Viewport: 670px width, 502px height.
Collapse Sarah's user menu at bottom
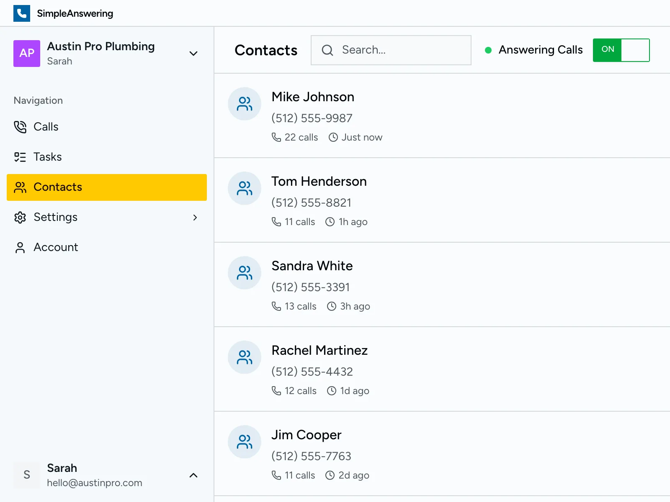193,475
